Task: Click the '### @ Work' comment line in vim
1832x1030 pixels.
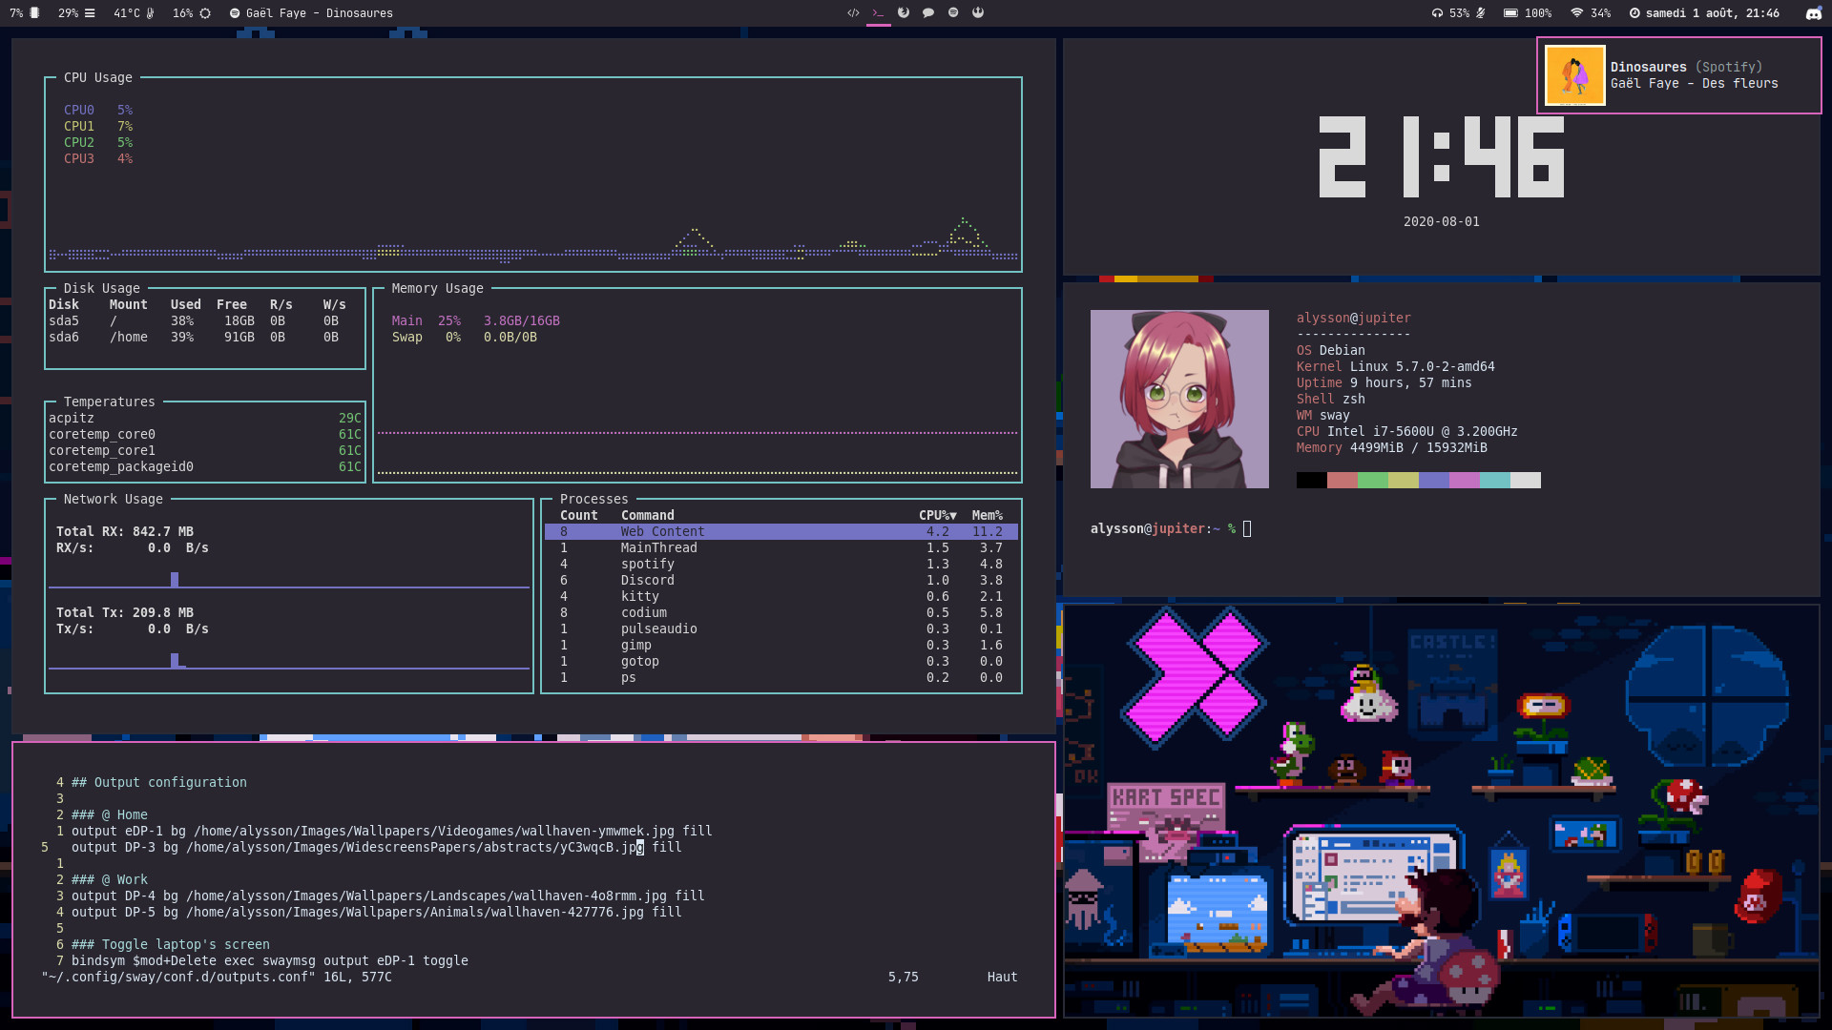Action: click(110, 880)
